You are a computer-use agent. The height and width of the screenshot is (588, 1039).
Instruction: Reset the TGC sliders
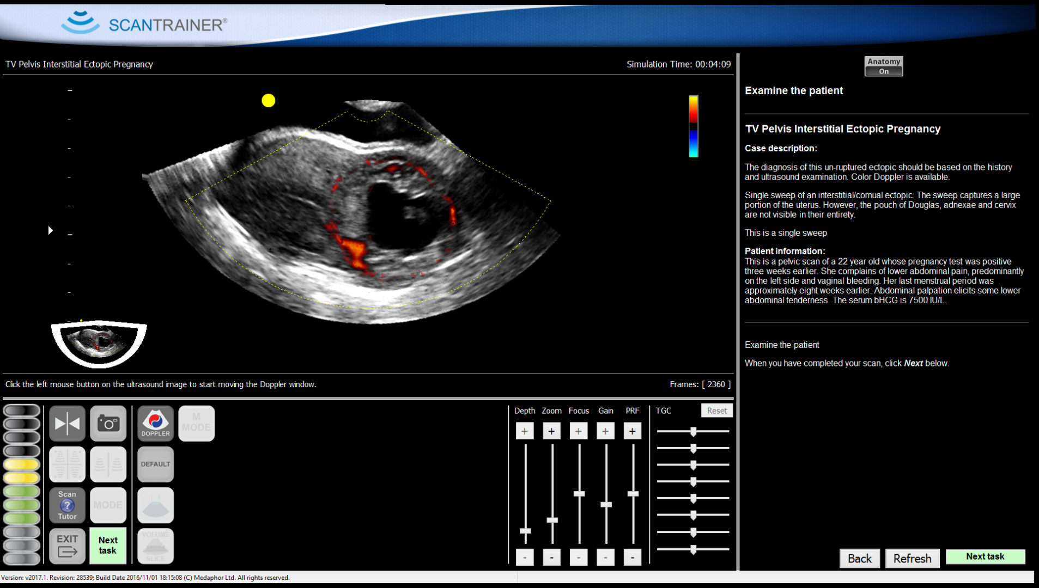click(x=716, y=411)
